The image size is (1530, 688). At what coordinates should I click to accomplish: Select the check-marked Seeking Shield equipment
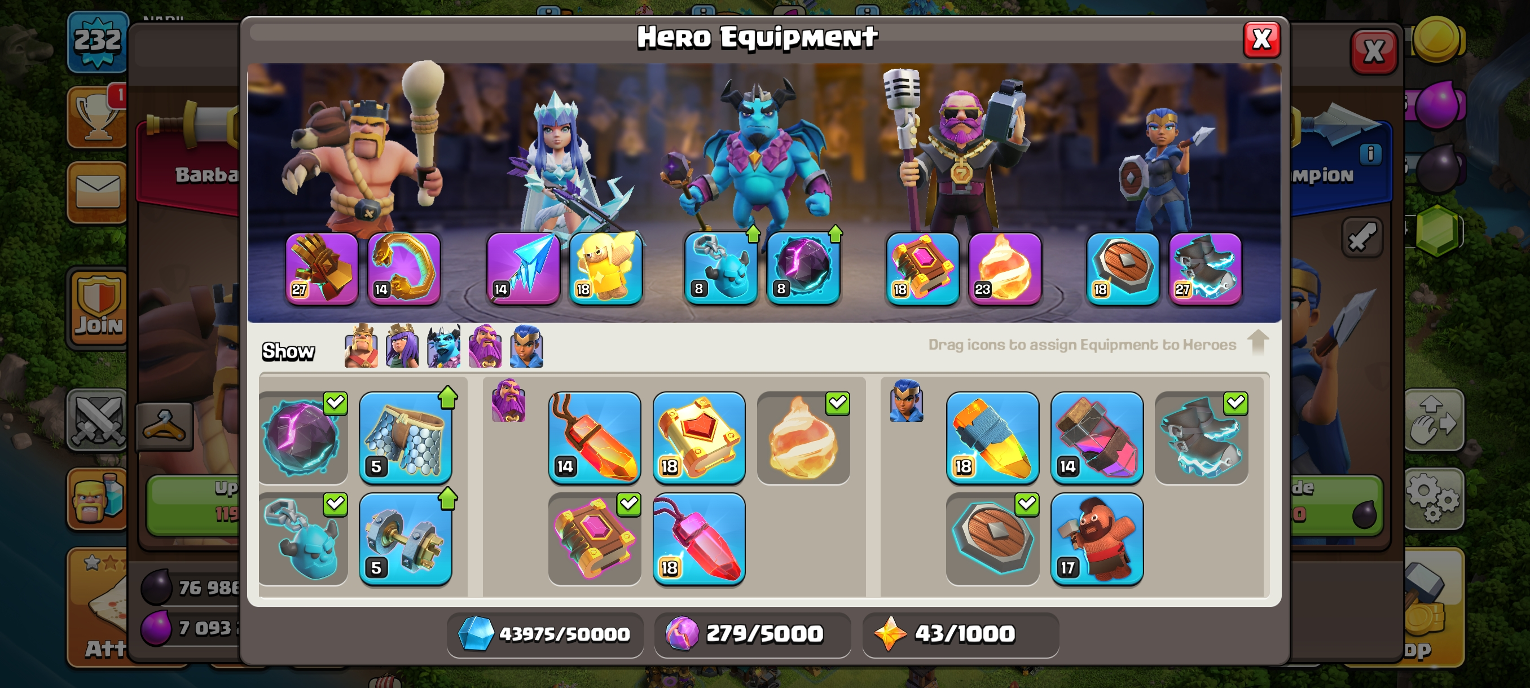(992, 539)
